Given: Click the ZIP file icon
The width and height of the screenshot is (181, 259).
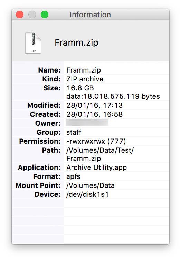Looking at the screenshot, I should (x=33, y=43).
